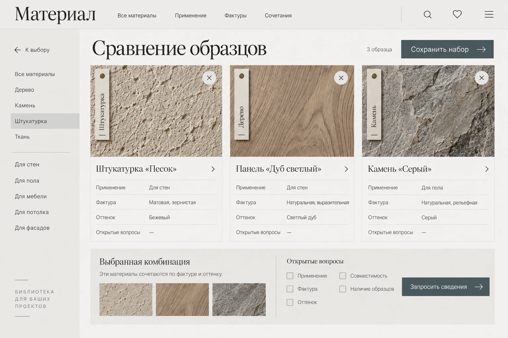This screenshot has height=338, width=508.
Task: Filter by Для стен in sidebar
Action: click(27, 164)
